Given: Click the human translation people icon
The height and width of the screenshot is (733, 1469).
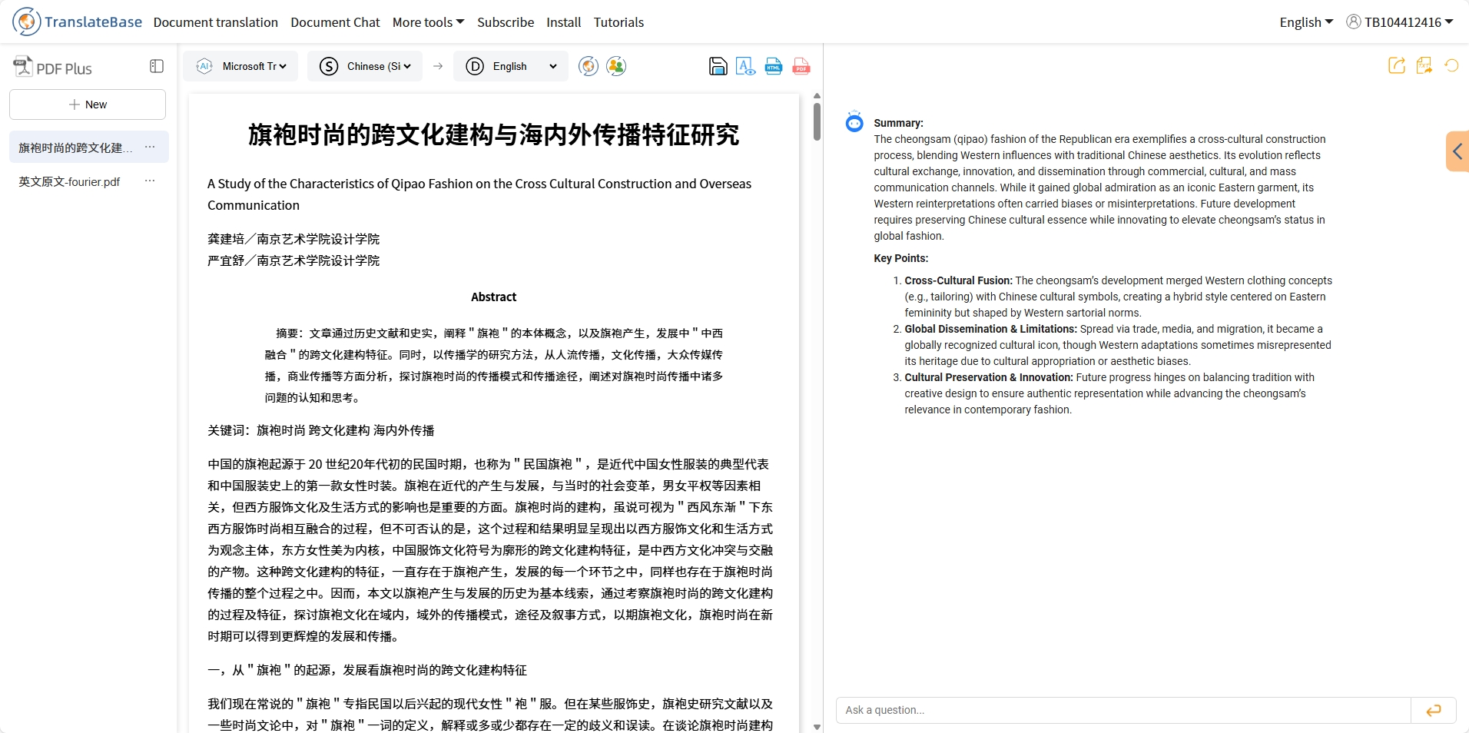Looking at the screenshot, I should coord(616,66).
